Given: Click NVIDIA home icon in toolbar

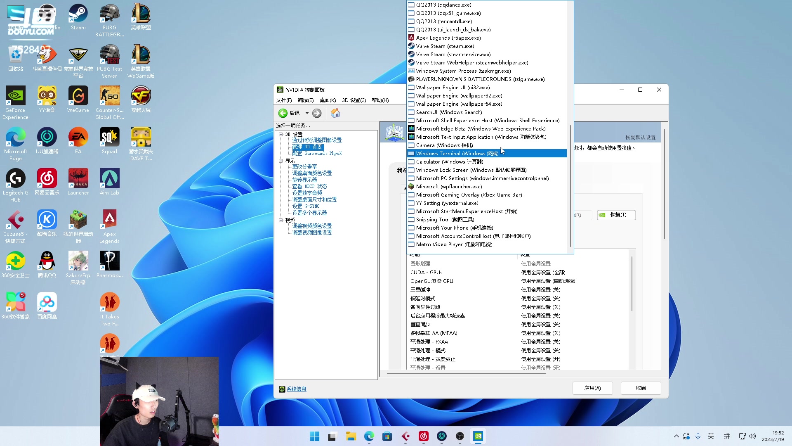Looking at the screenshot, I should [335, 113].
